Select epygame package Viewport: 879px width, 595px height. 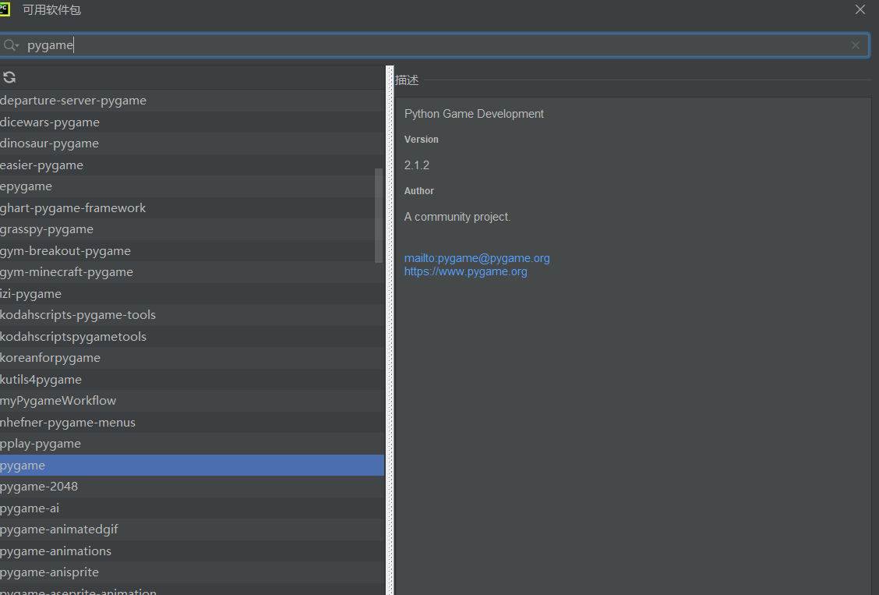(192, 186)
